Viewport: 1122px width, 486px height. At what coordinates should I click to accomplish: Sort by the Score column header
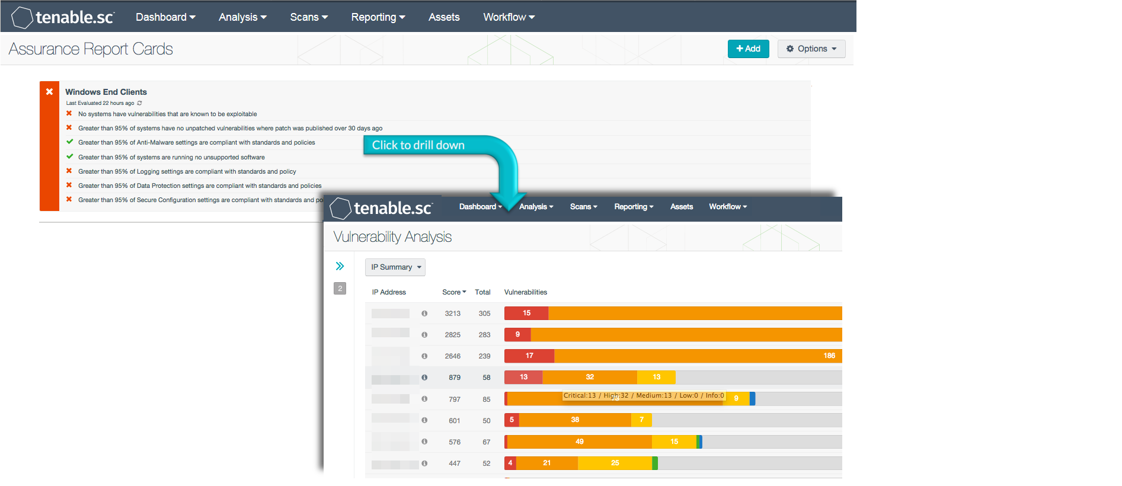[454, 292]
